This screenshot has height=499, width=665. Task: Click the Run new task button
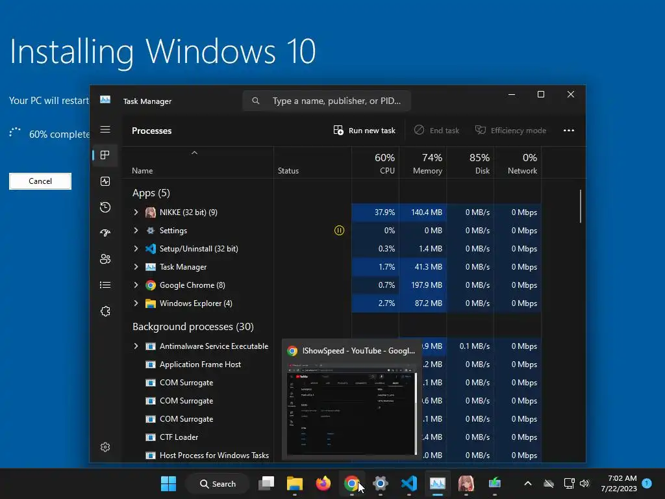(x=364, y=131)
